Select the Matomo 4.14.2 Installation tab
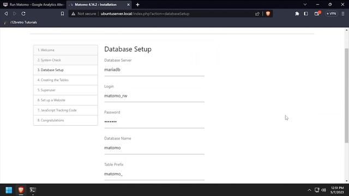Viewport: 349px width, 196px height. click(x=99, y=4)
